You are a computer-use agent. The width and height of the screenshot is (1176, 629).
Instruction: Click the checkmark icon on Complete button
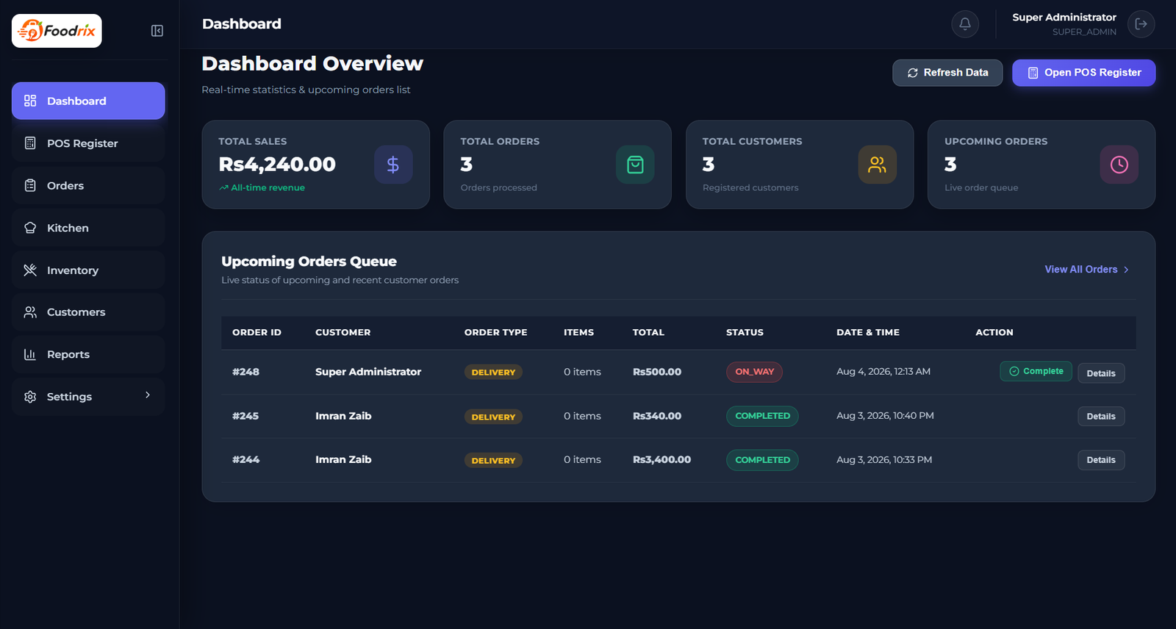pyautogui.click(x=1014, y=371)
